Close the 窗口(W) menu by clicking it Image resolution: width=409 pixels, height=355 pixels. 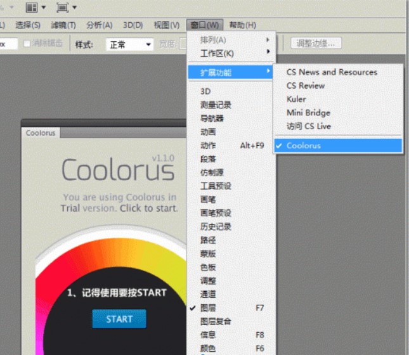(x=205, y=25)
